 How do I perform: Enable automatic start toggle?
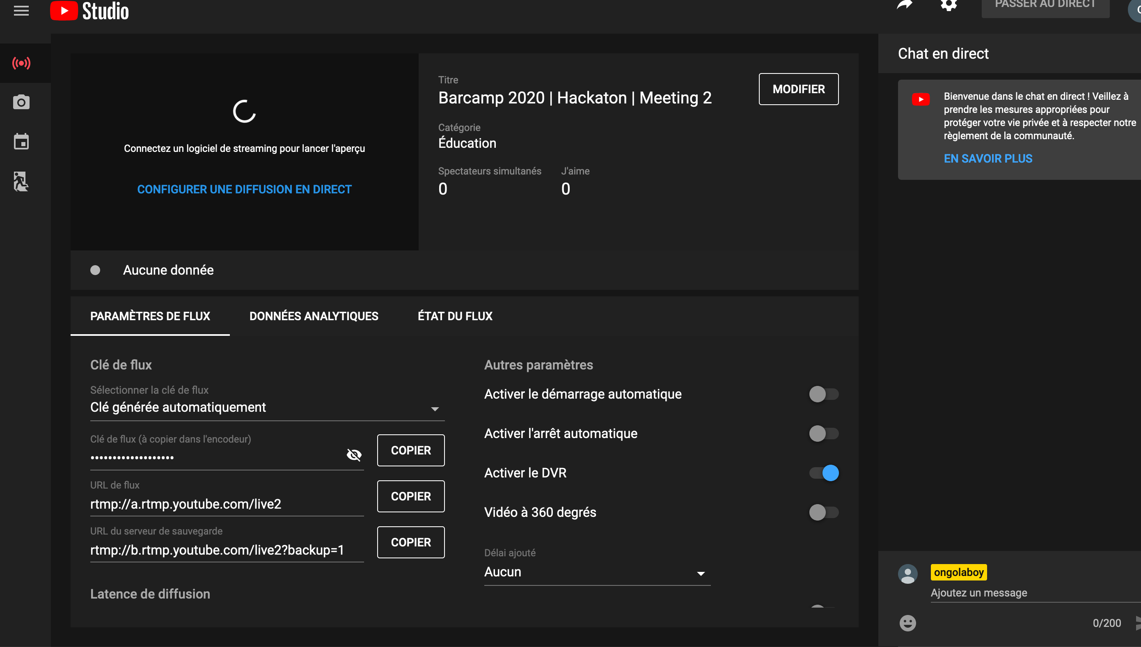[823, 394]
